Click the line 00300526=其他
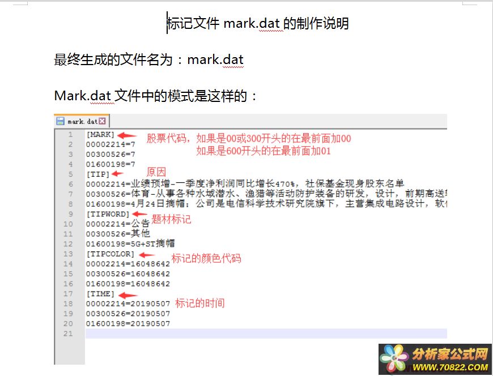The width and height of the screenshot is (493, 376). pyautogui.click(x=118, y=234)
